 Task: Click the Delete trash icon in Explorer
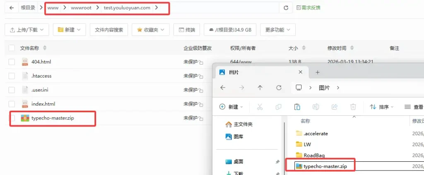coord(353,107)
